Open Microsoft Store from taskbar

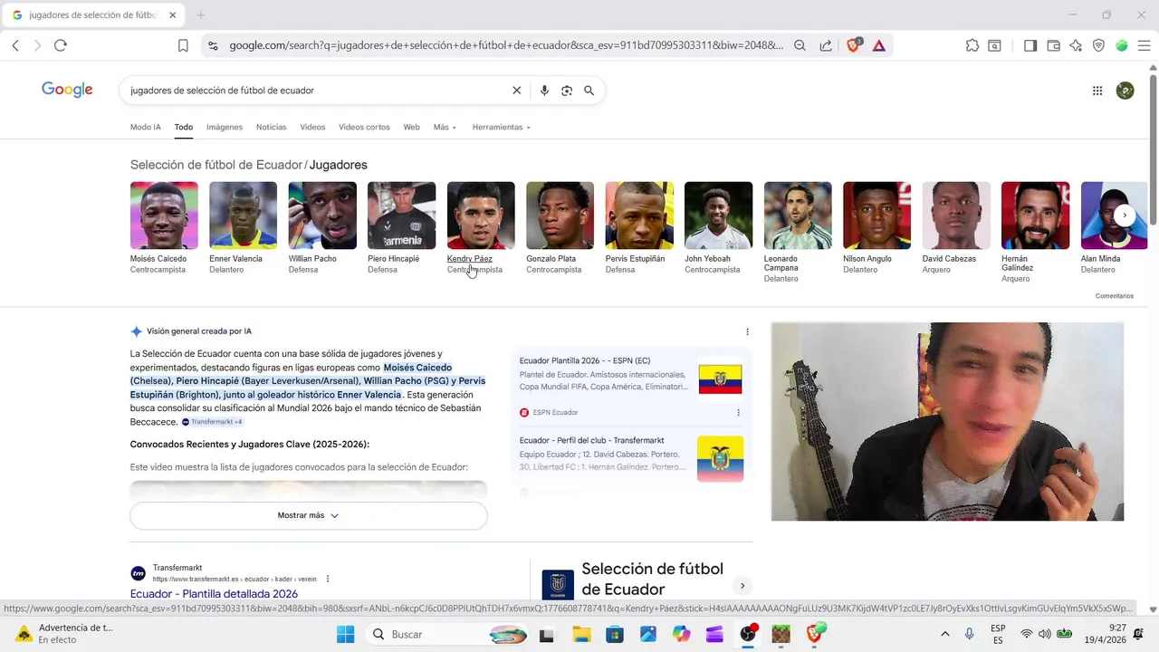(x=614, y=634)
